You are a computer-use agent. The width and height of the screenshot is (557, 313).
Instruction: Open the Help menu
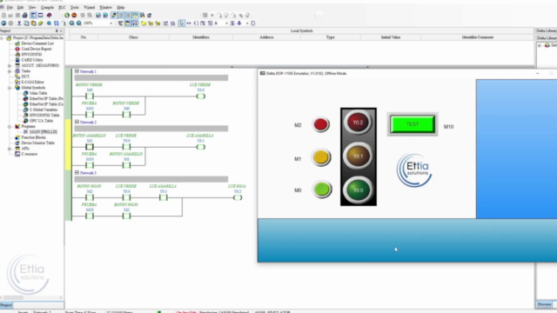click(121, 7)
